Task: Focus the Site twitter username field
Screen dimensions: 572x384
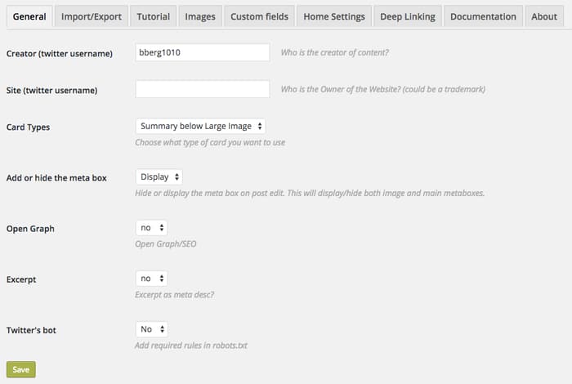Action: coord(202,89)
